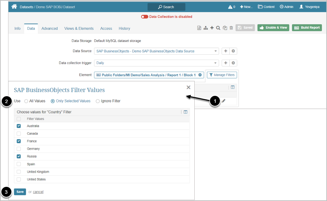Click the Manage Filters button
The height and width of the screenshot is (201, 327).
(x=222, y=75)
